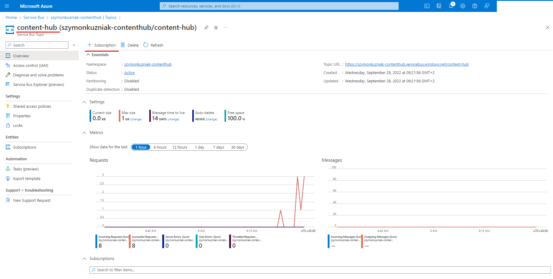The width and height of the screenshot is (553, 279).
Task: Open Overview in the side menu
Action: point(39,56)
